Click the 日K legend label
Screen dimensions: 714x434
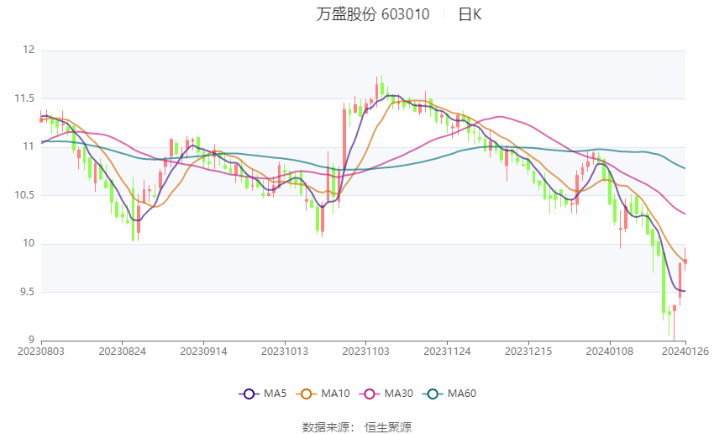[470, 14]
